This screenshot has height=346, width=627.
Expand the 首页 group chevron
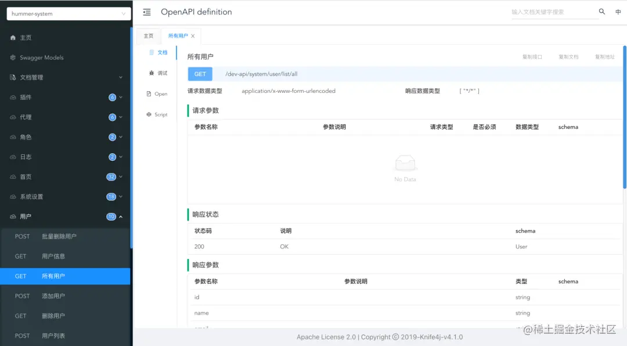click(121, 177)
